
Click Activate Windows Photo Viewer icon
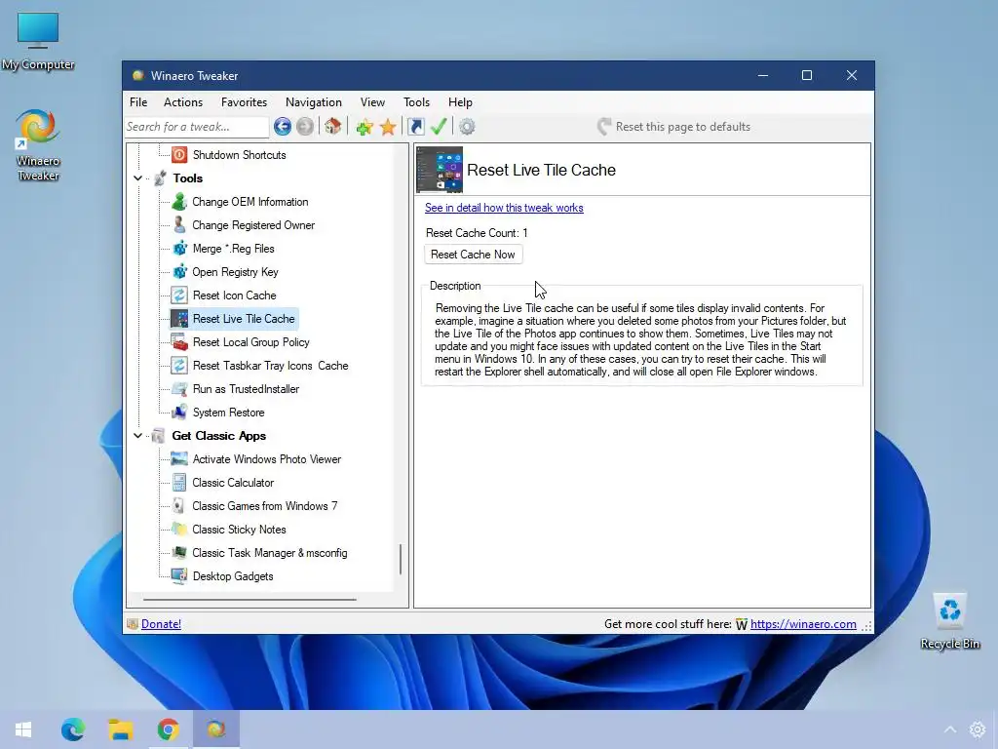(x=179, y=459)
